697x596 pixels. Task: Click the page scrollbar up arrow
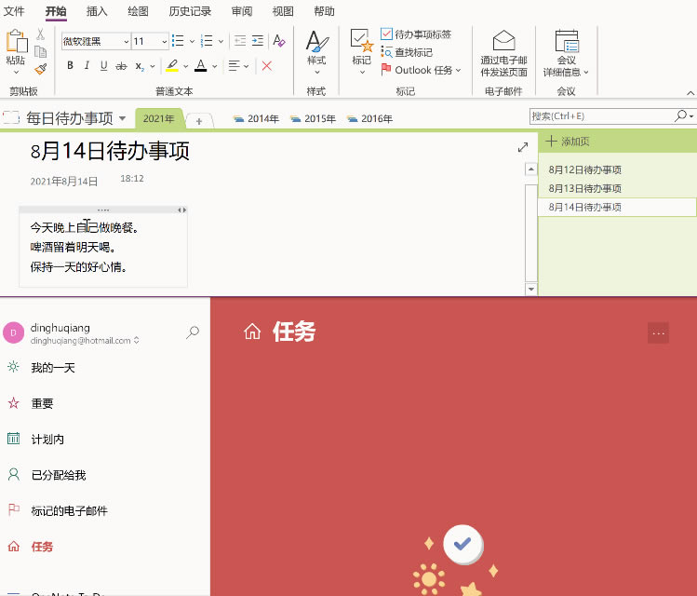point(531,169)
